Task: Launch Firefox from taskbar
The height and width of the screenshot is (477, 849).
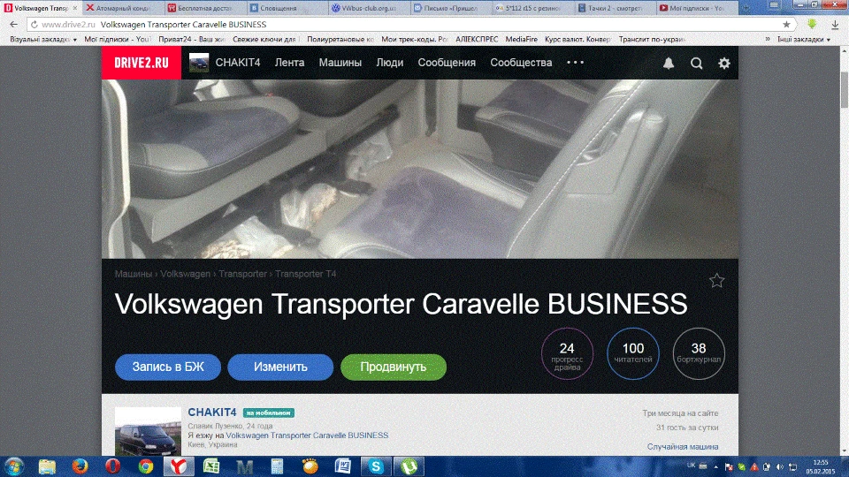Action: point(80,466)
